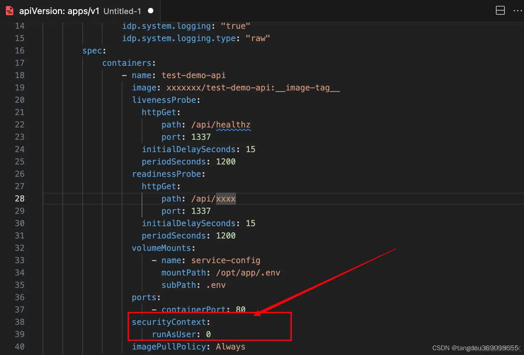Click the 'service-config' name value

tap(226, 260)
